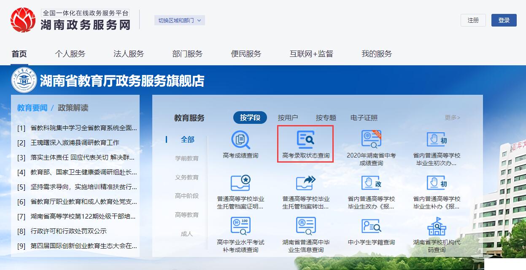This screenshot has height=270, width=526.
Task: Select 高等教育 in the category sidebar
Action: click(x=187, y=215)
